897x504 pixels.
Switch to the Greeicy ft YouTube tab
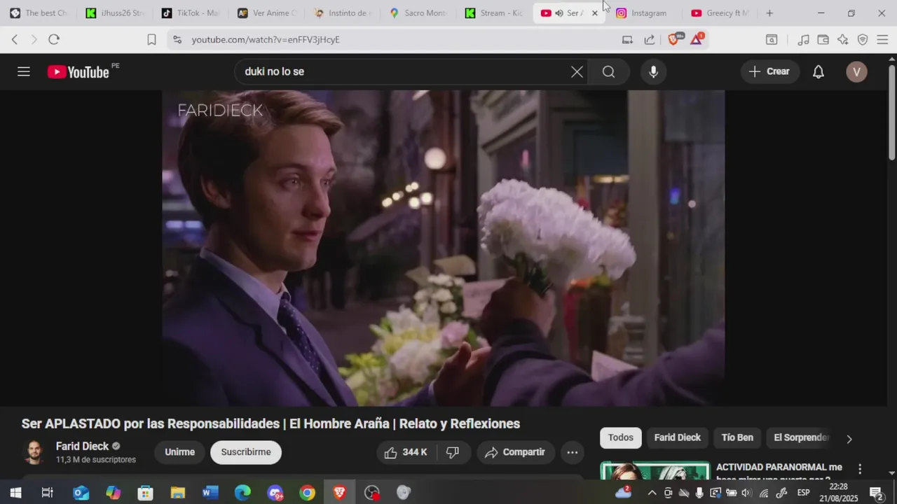coord(720,13)
